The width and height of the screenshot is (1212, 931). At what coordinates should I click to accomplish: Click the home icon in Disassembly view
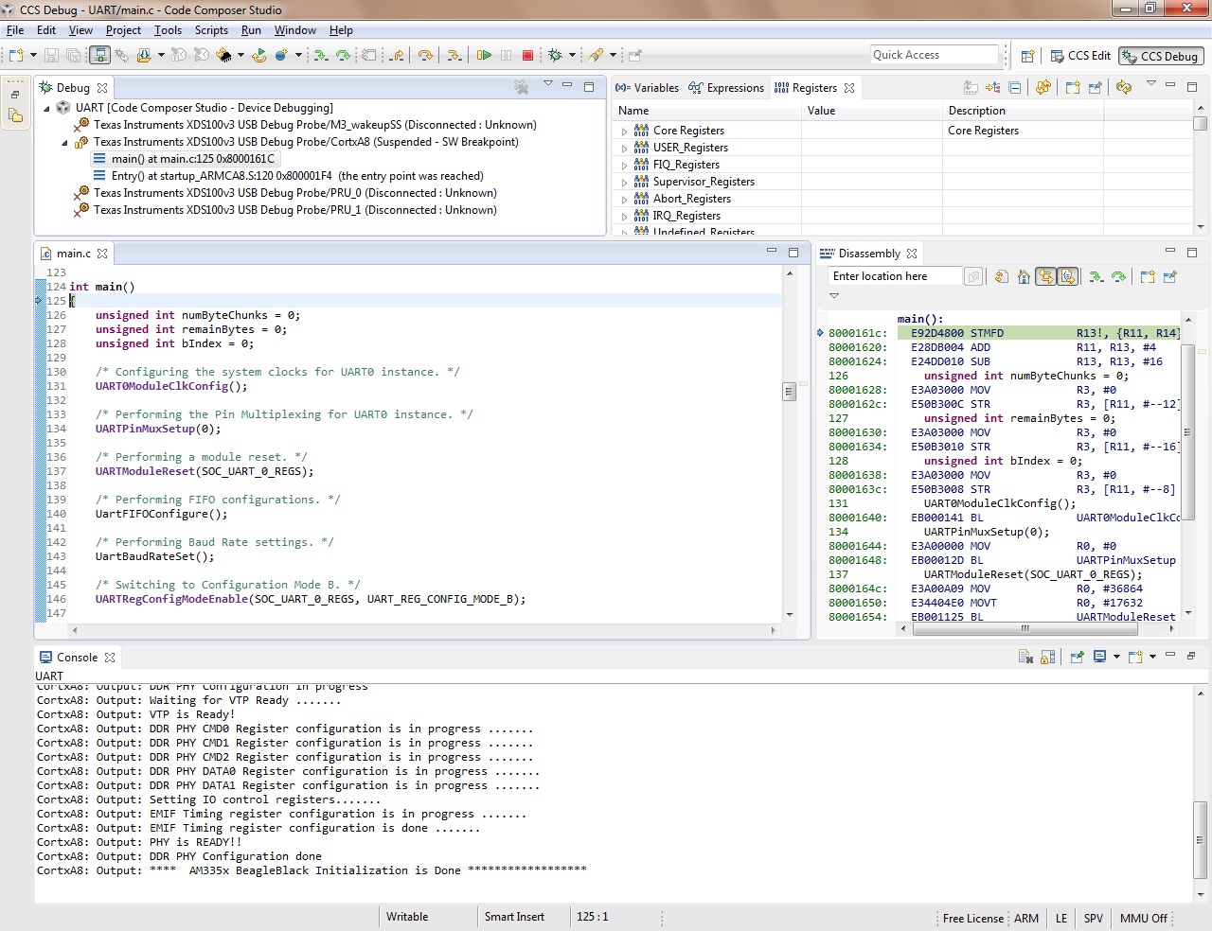(1024, 277)
